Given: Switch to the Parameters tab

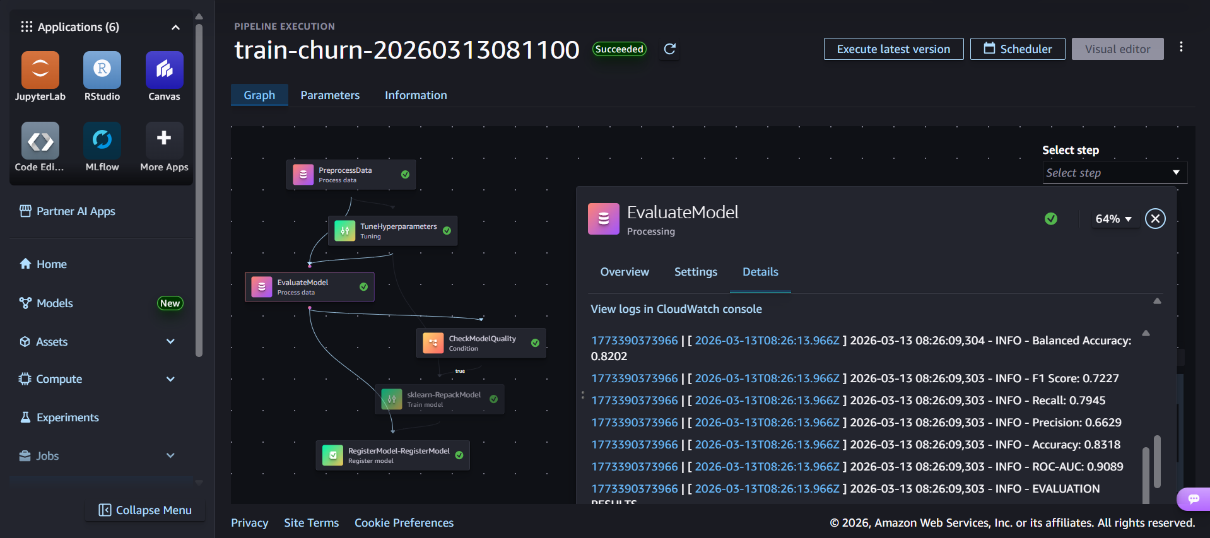Looking at the screenshot, I should coord(330,95).
